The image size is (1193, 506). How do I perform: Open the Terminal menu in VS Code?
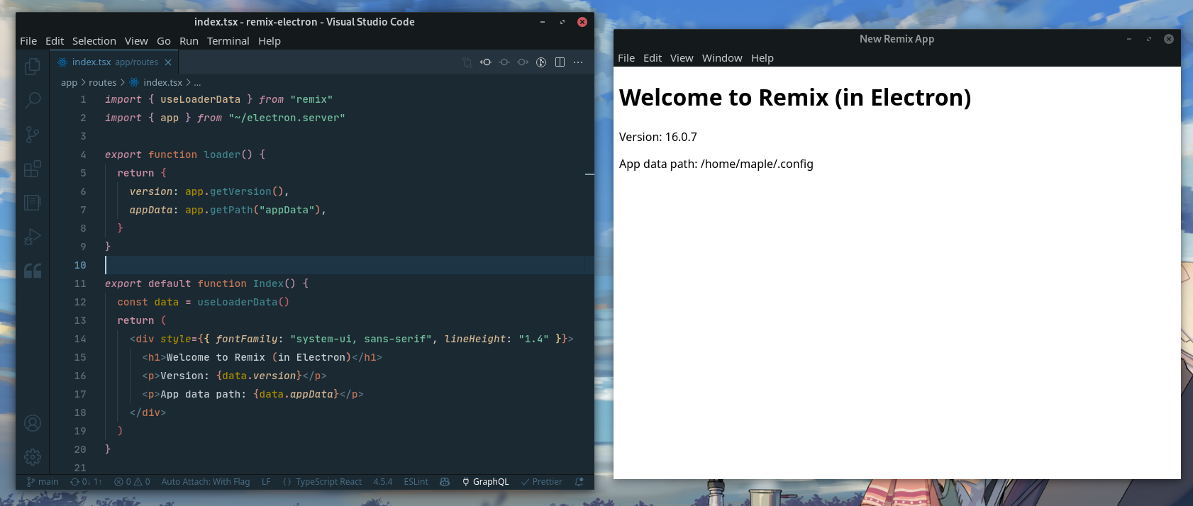[x=228, y=41]
